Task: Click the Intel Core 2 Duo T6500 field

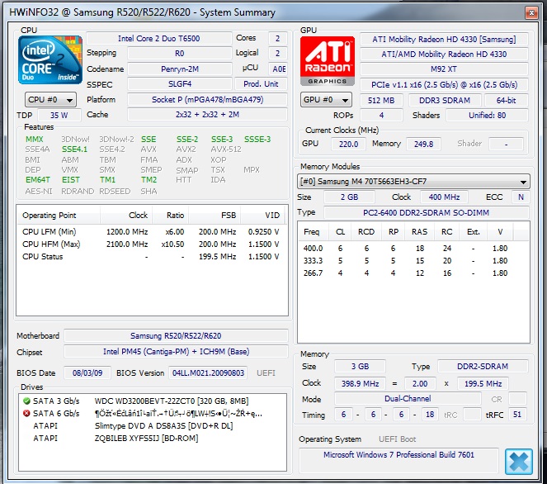Action: point(159,39)
